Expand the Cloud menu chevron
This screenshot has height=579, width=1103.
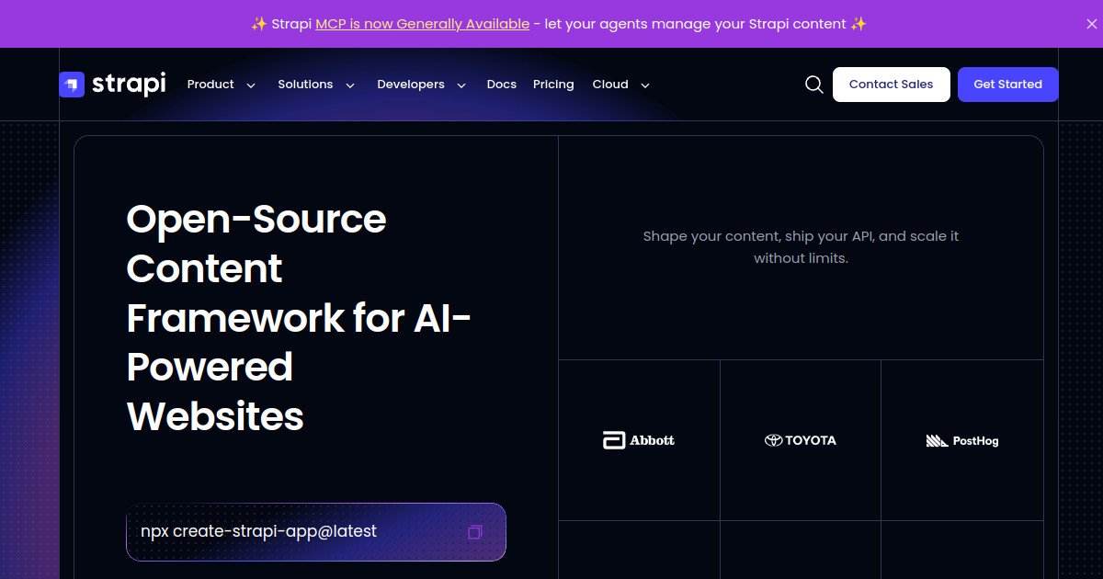645,85
